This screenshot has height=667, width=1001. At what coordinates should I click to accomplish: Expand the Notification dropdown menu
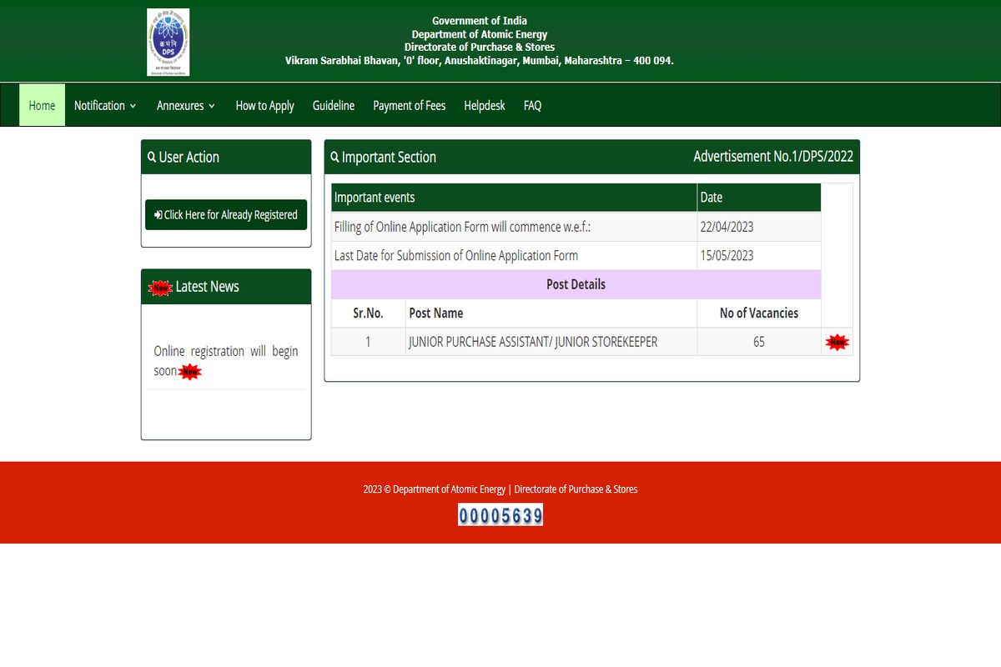point(105,106)
